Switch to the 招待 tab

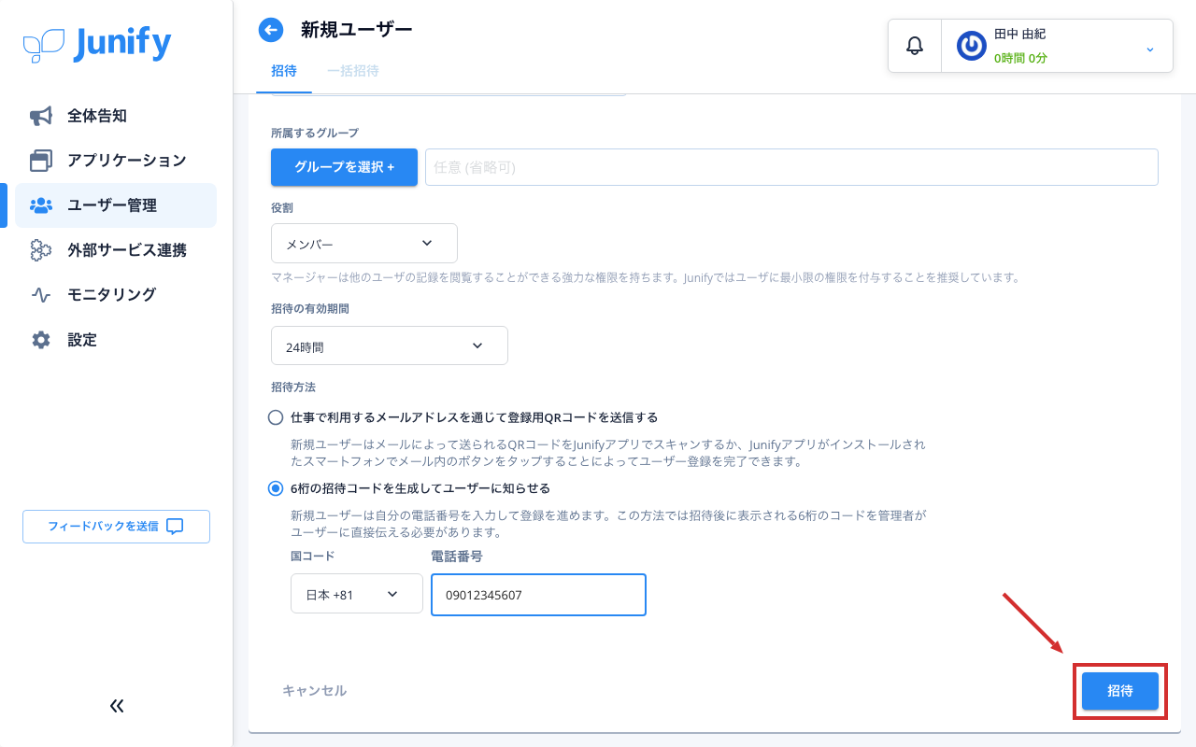[x=284, y=71]
